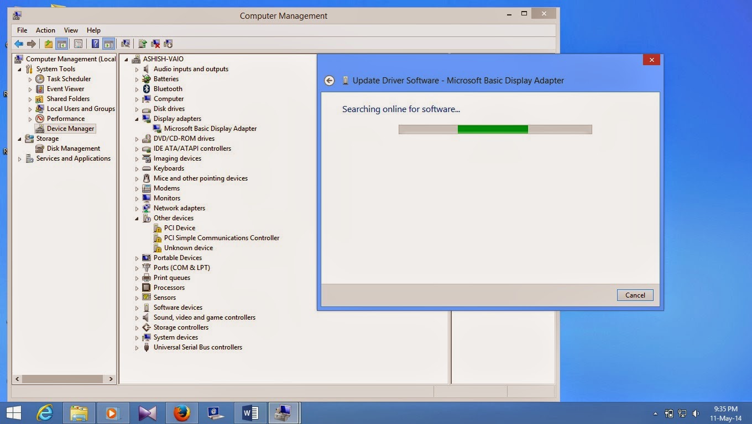This screenshot has height=424, width=752.
Task: Open the Action menu
Action: tap(45, 30)
